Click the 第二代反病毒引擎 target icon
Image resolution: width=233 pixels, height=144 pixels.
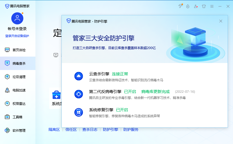tap(79, 94)
